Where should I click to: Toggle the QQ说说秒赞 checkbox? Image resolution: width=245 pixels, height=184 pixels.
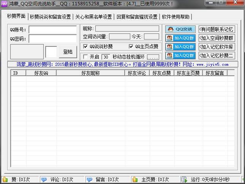click(x=85, y=47)
